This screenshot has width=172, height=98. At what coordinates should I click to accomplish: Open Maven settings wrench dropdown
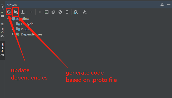click(x=85, y=12)
